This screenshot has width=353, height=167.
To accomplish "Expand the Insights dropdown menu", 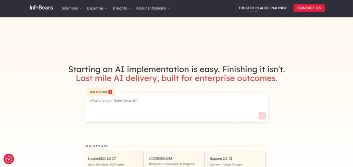I will point(122,8).
